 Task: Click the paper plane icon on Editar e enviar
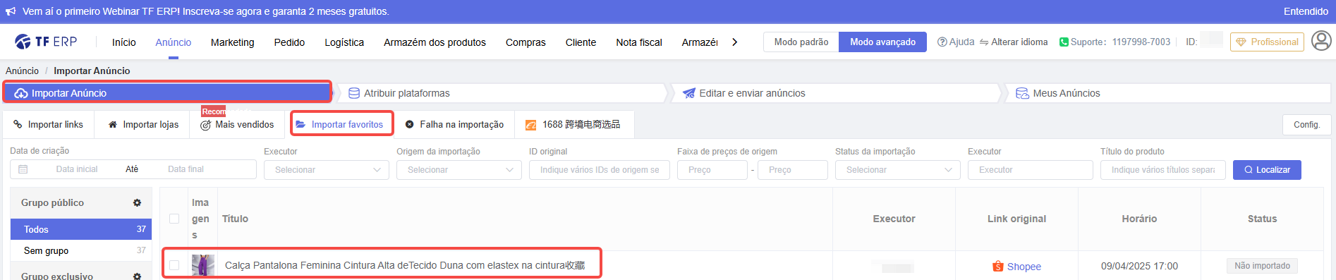click(689, 93)
